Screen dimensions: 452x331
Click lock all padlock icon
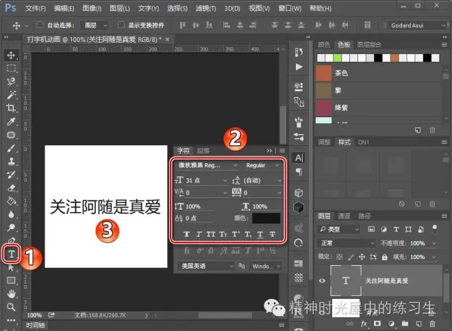(385, 257)
